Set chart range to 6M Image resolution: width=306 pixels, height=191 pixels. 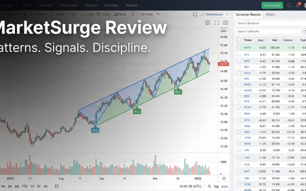point(17,186)
